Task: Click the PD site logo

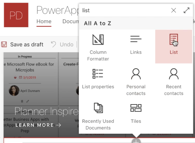Action: pyautogui.click(x=16, y=15)
